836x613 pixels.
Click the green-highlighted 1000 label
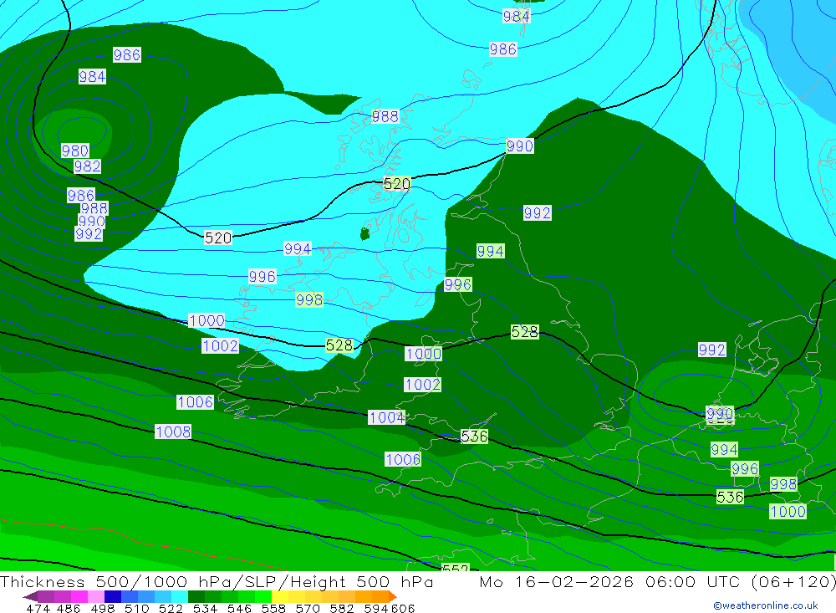[788, 512]
